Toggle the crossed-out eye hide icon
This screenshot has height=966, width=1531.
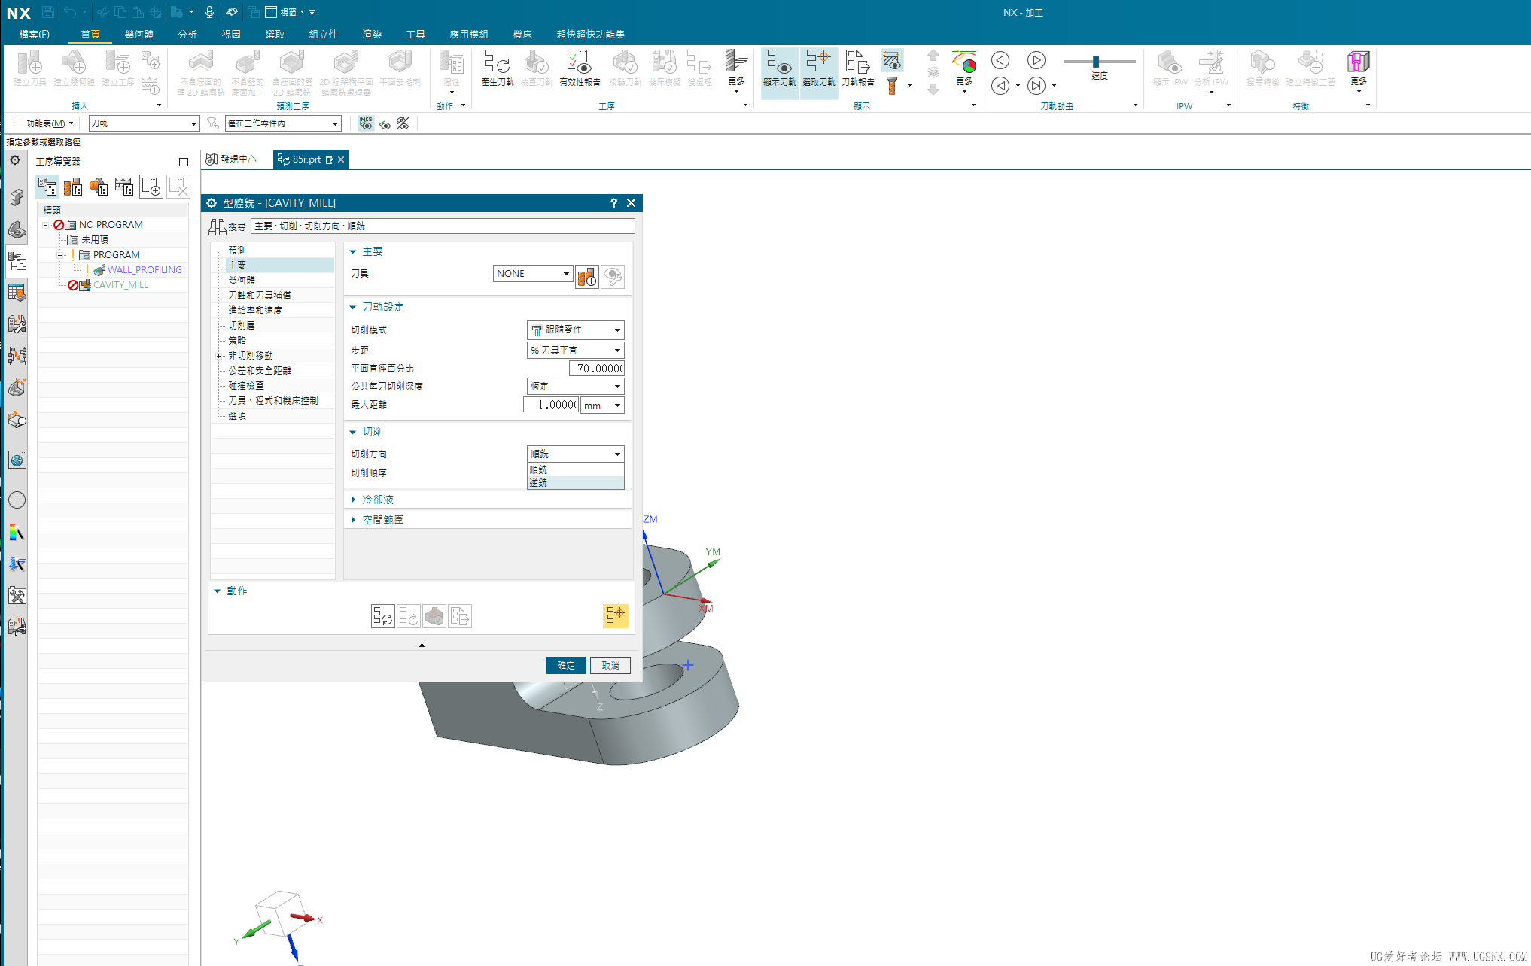point(403,123)
